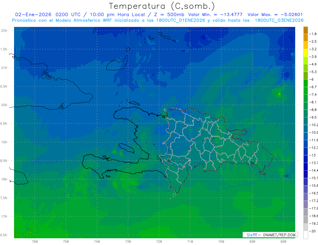This screenshot has height=245, width=318.
Task: Click the 'Pronóstico con el Modelo Atmósferico WRF' text
Action: 62,20
